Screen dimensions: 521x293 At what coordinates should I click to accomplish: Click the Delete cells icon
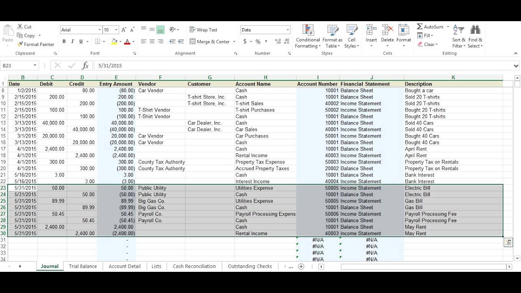coord(387,31)
